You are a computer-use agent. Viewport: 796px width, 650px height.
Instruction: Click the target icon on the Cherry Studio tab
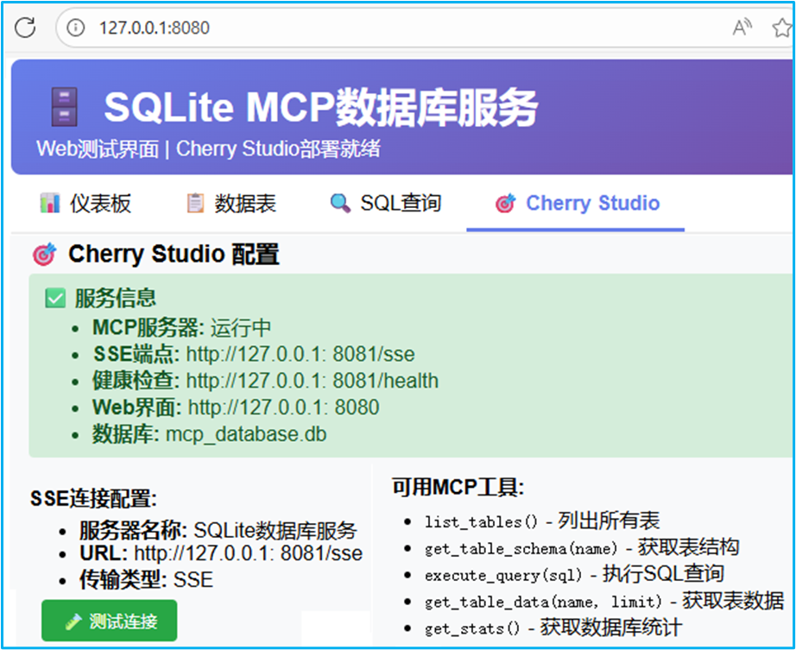(505, 203)
